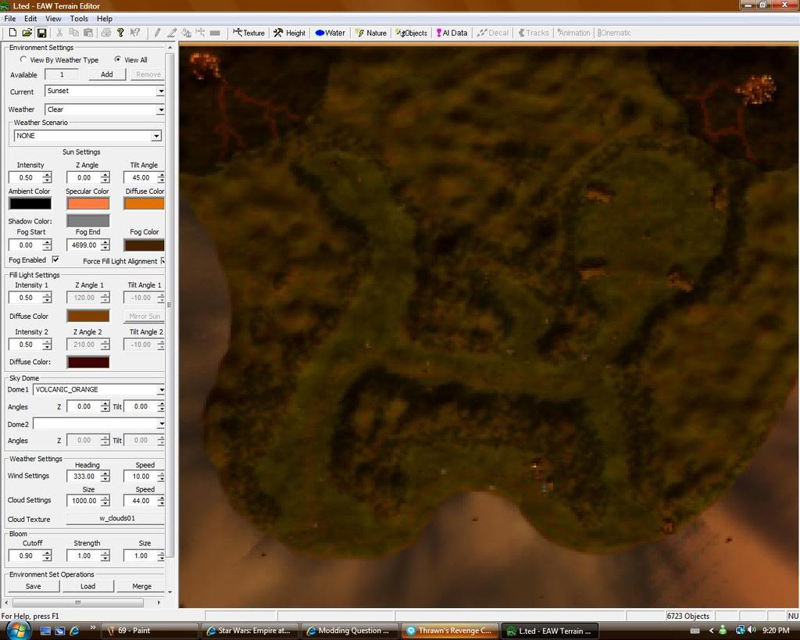This screenshot has width=800, height=640.
Task: Create a new map with the New icon
Action: 12,33
